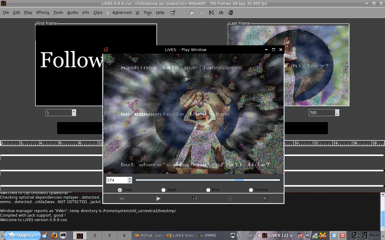Switch to virtual desktop 1 in pager

tap(80, 235)
